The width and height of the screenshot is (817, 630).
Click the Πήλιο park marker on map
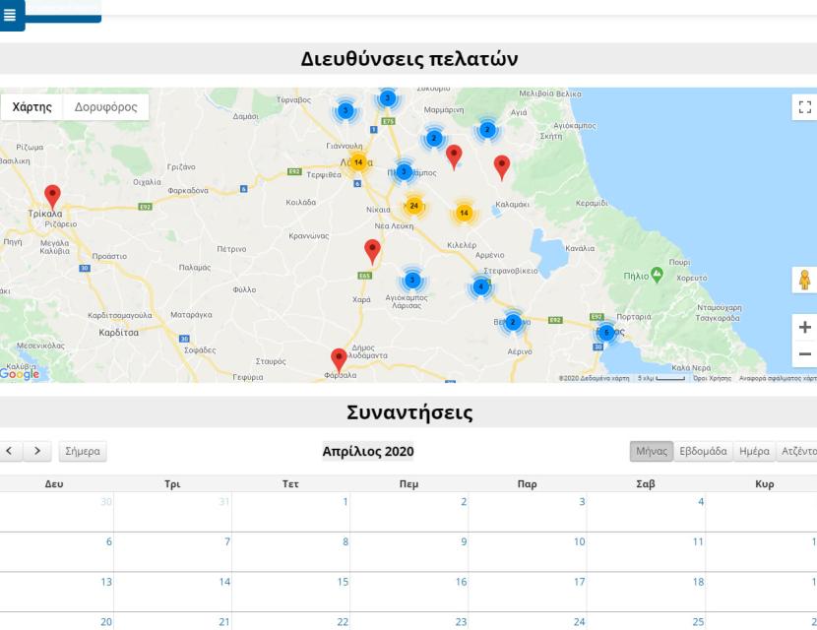click(657, 276)
